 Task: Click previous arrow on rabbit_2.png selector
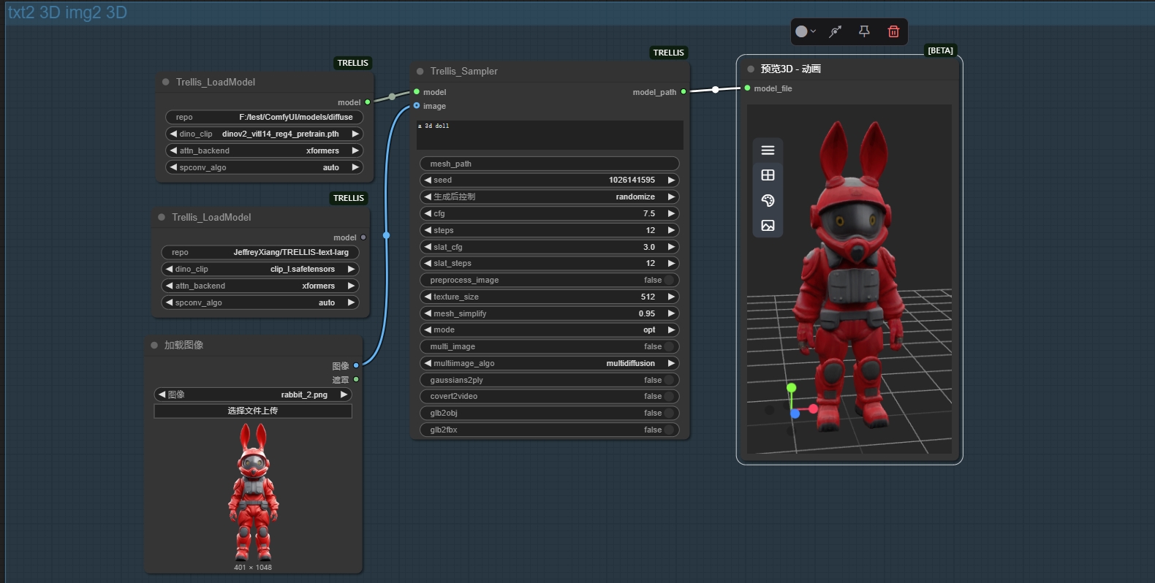[162, 395]
